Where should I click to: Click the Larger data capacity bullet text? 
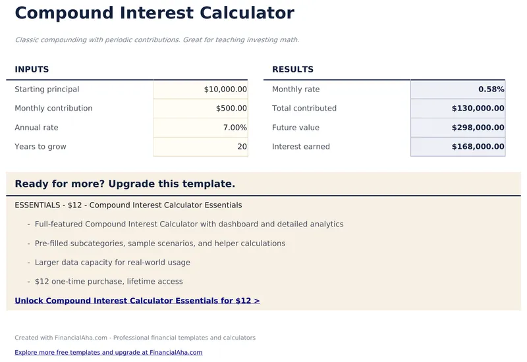(x=112, y=263)
